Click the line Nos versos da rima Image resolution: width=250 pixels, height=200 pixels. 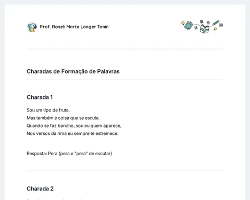pyautogui.click(x=72, y=133)
